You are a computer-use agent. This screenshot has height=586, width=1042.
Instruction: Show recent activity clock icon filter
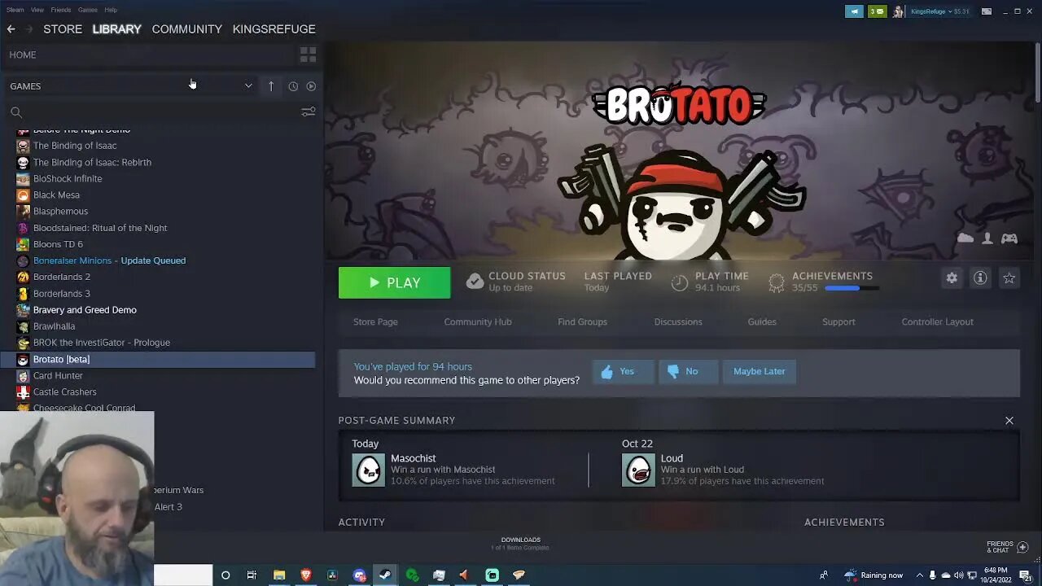click(293, 86)
